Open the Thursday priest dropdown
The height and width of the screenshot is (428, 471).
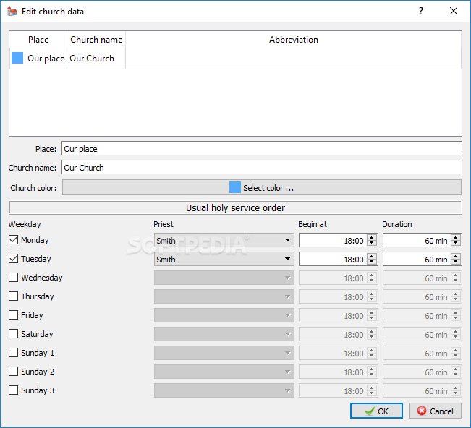point(224,296)
